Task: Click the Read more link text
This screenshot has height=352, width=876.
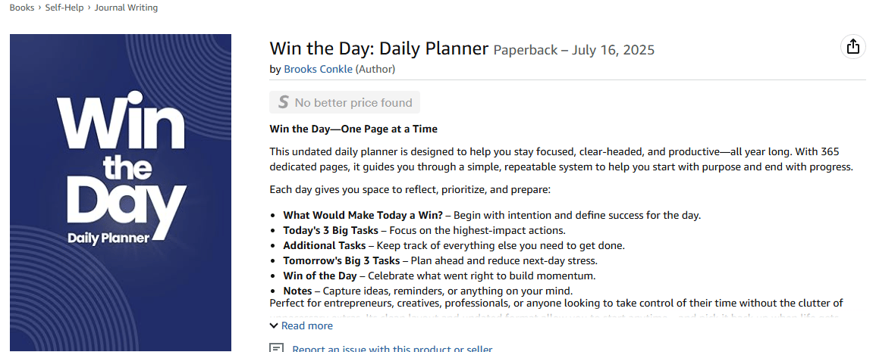Action: (306, 326)
